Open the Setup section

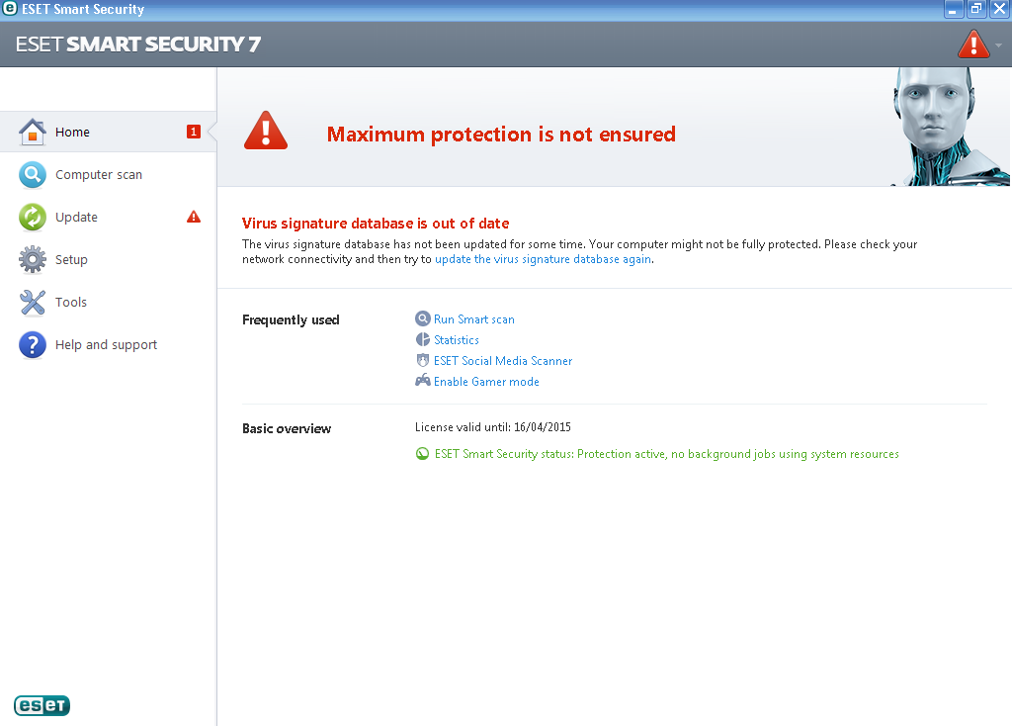[109, 260]
